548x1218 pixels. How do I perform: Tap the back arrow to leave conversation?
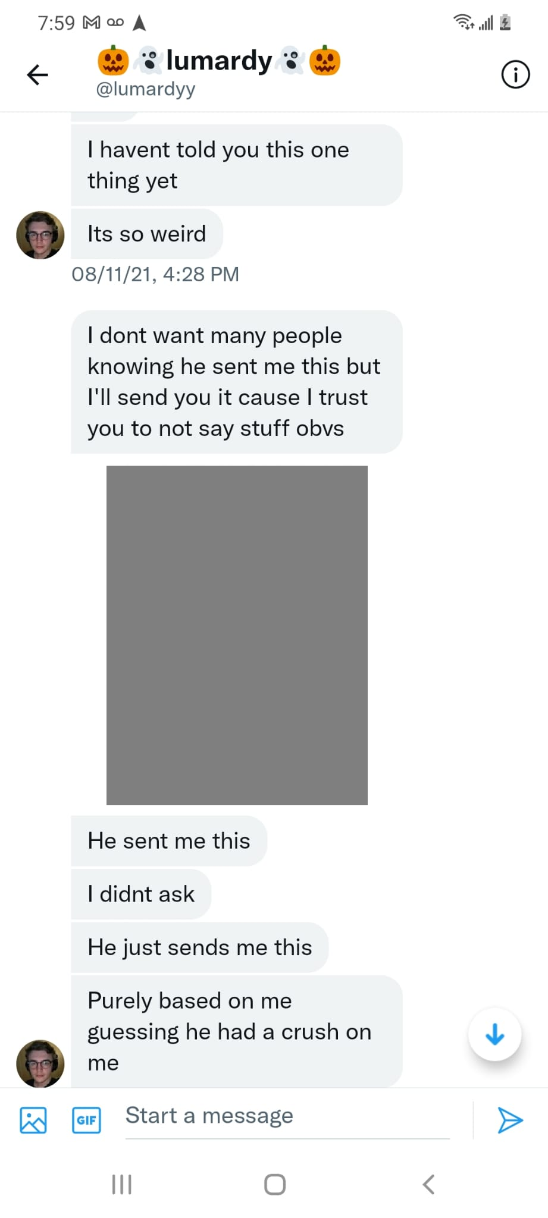[x=37, y=75]
